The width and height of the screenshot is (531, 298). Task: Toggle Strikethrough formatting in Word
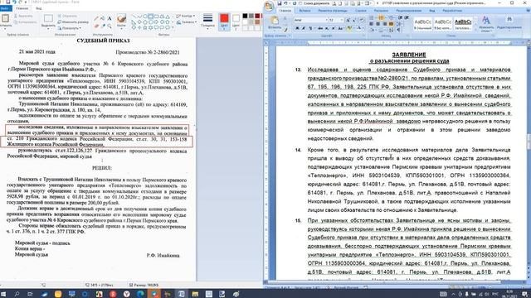[x=320, y=28]
